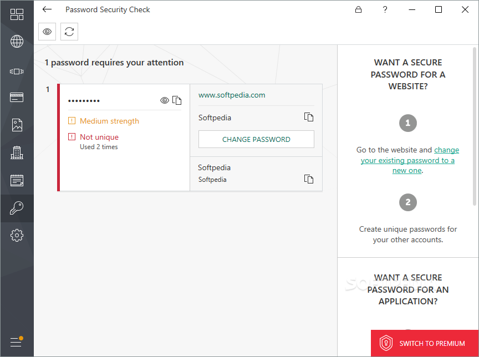Click step 2 circle in tips panel
The width and height of the screenshot is (479, 357).
[x=408, y=202]
